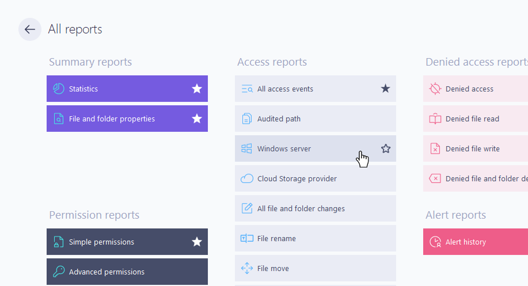528x286 pixels.
Task: Click the Audited path document icon
Action: tap(247, 119)
